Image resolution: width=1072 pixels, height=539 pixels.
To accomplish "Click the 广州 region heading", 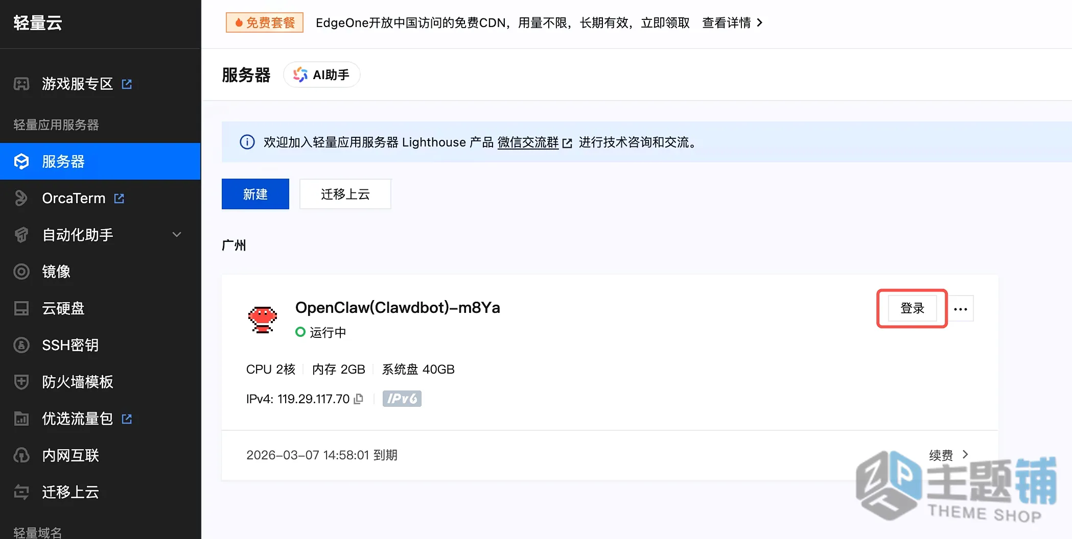I will coord(234,246).
